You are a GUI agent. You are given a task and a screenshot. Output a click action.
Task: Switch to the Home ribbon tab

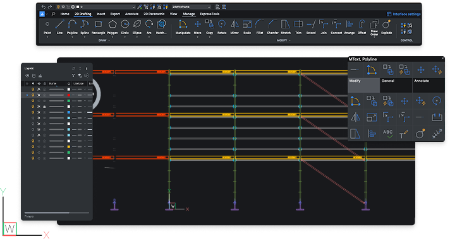tap(64, 14)
